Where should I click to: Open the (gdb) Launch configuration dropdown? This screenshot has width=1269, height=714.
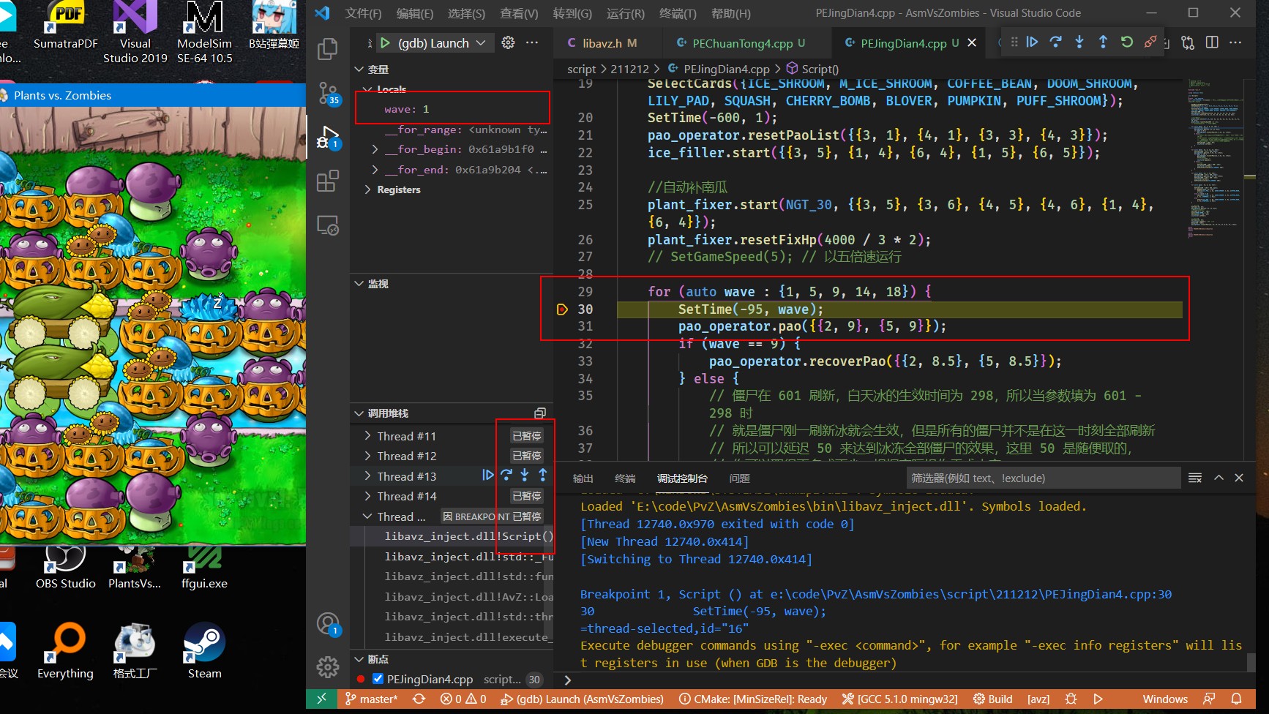pos(442,43)
